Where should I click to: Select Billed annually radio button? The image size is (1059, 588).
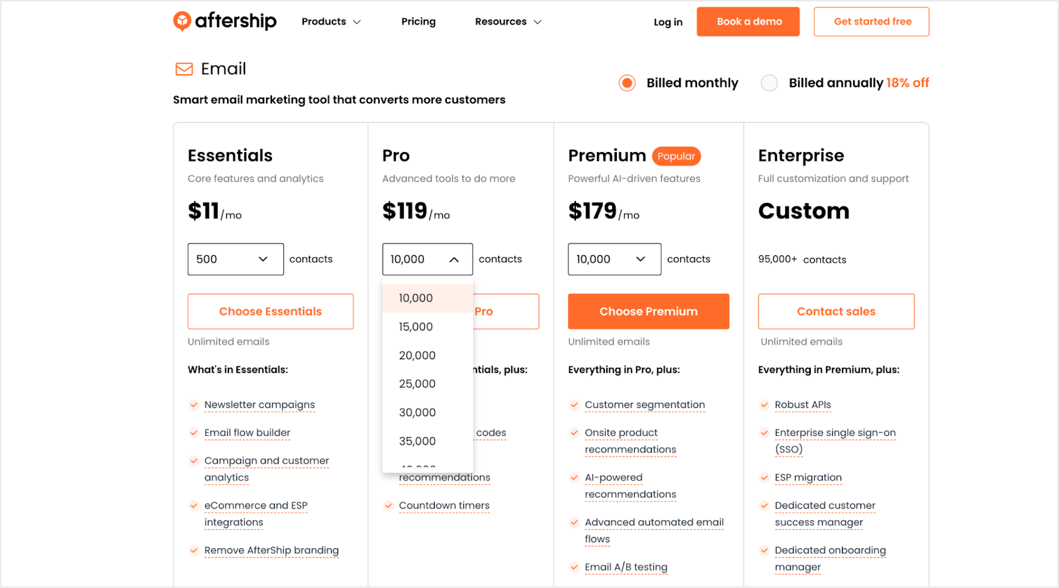(769, 83)
